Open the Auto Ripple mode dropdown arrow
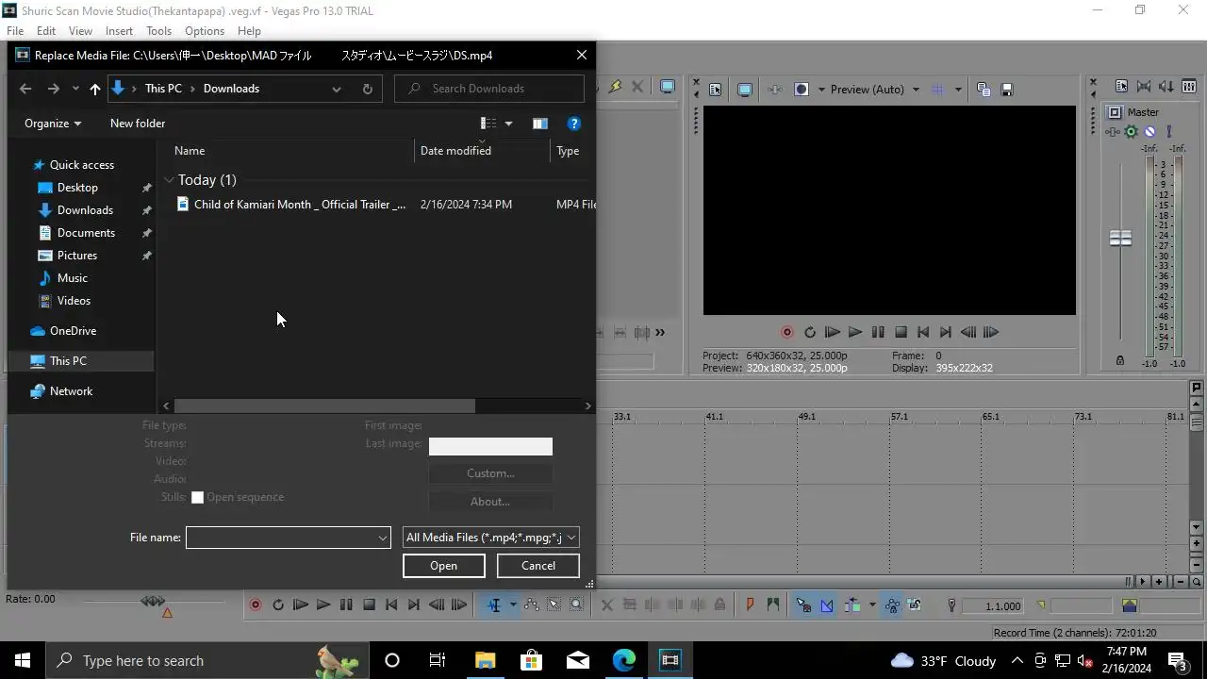 [x=872, y=605]
